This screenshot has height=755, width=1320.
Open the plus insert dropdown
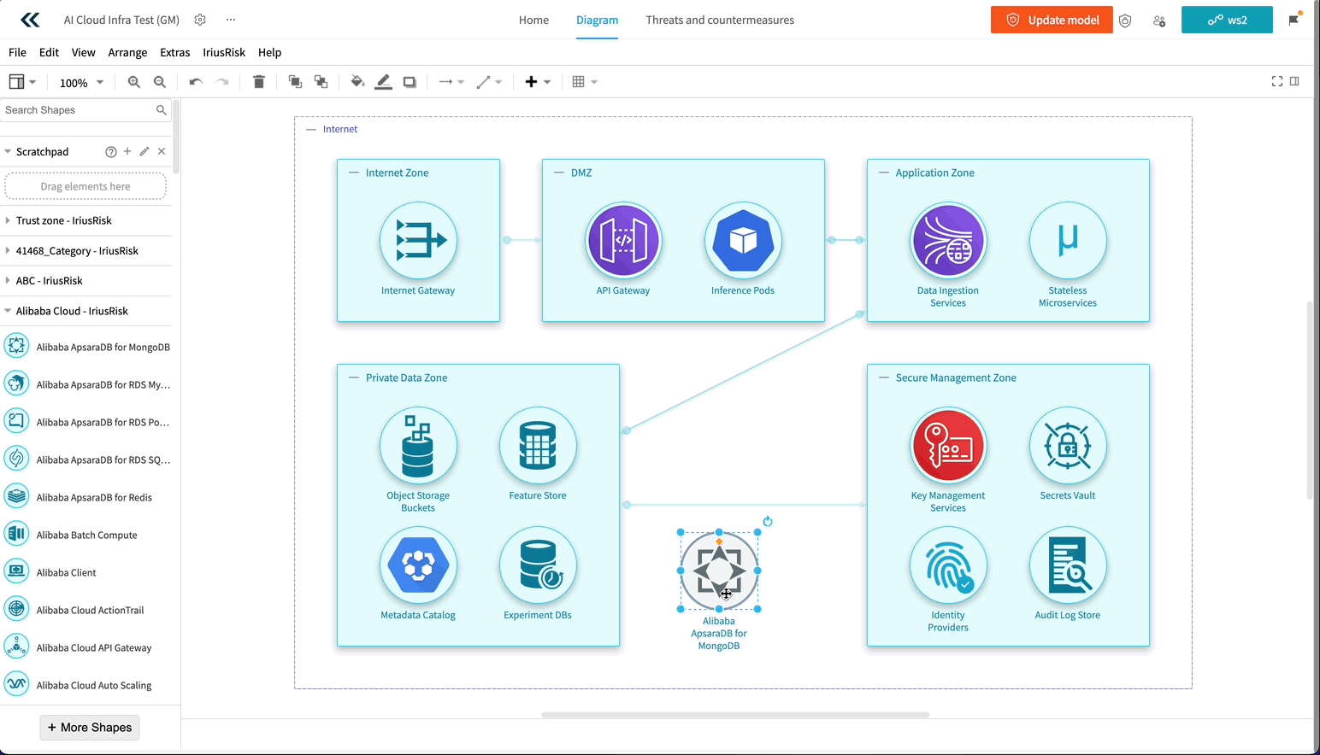tap(538, 82)
